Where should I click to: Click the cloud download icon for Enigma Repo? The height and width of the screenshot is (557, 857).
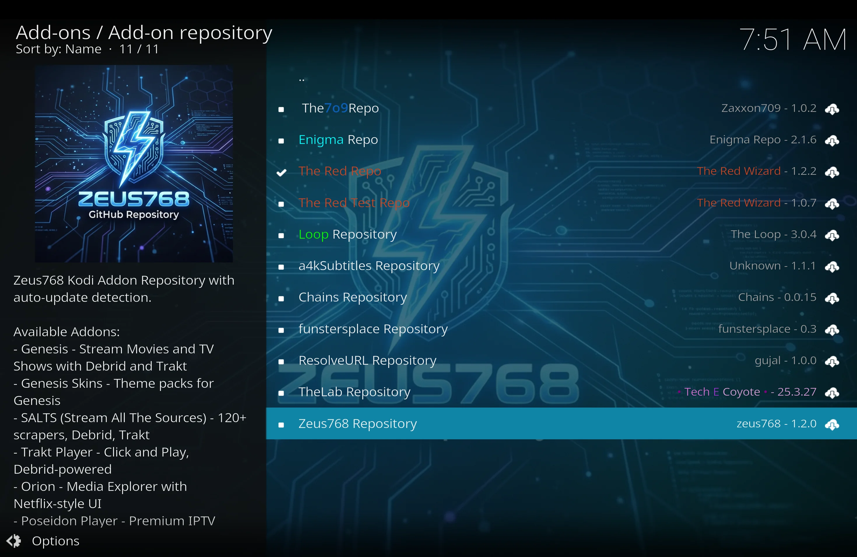832,140
